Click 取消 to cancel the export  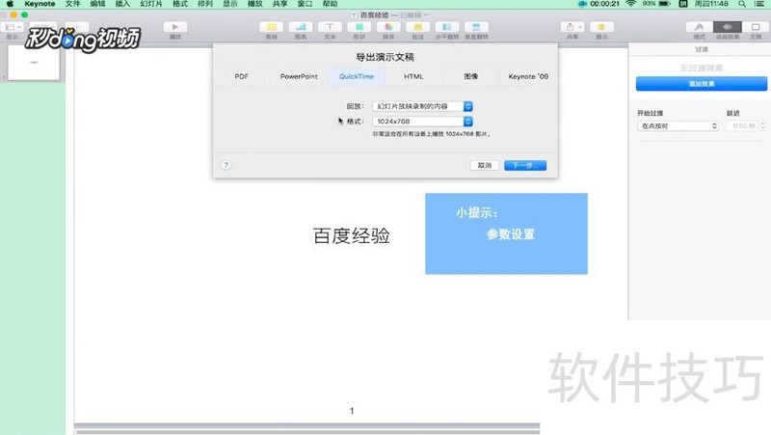coord(485,165)
